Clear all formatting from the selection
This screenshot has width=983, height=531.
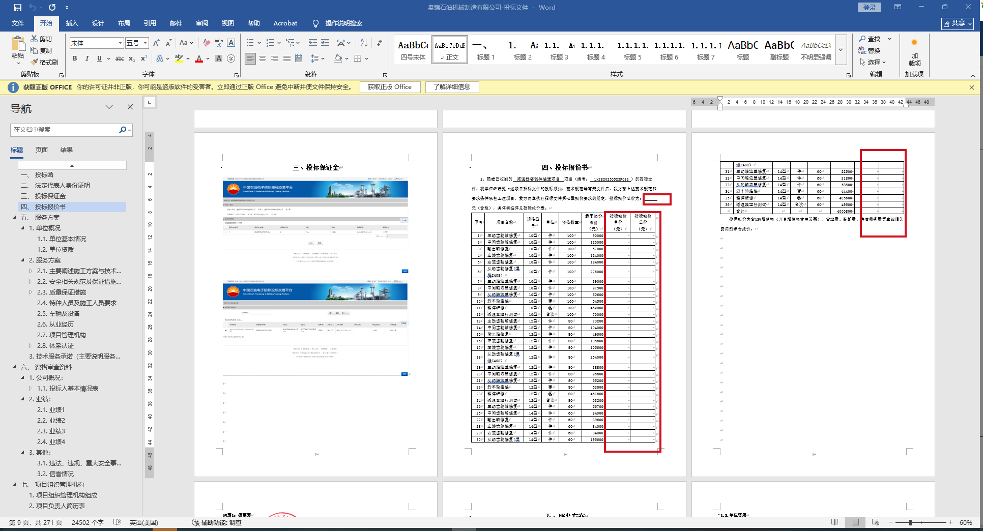click(x=207, y=43)
